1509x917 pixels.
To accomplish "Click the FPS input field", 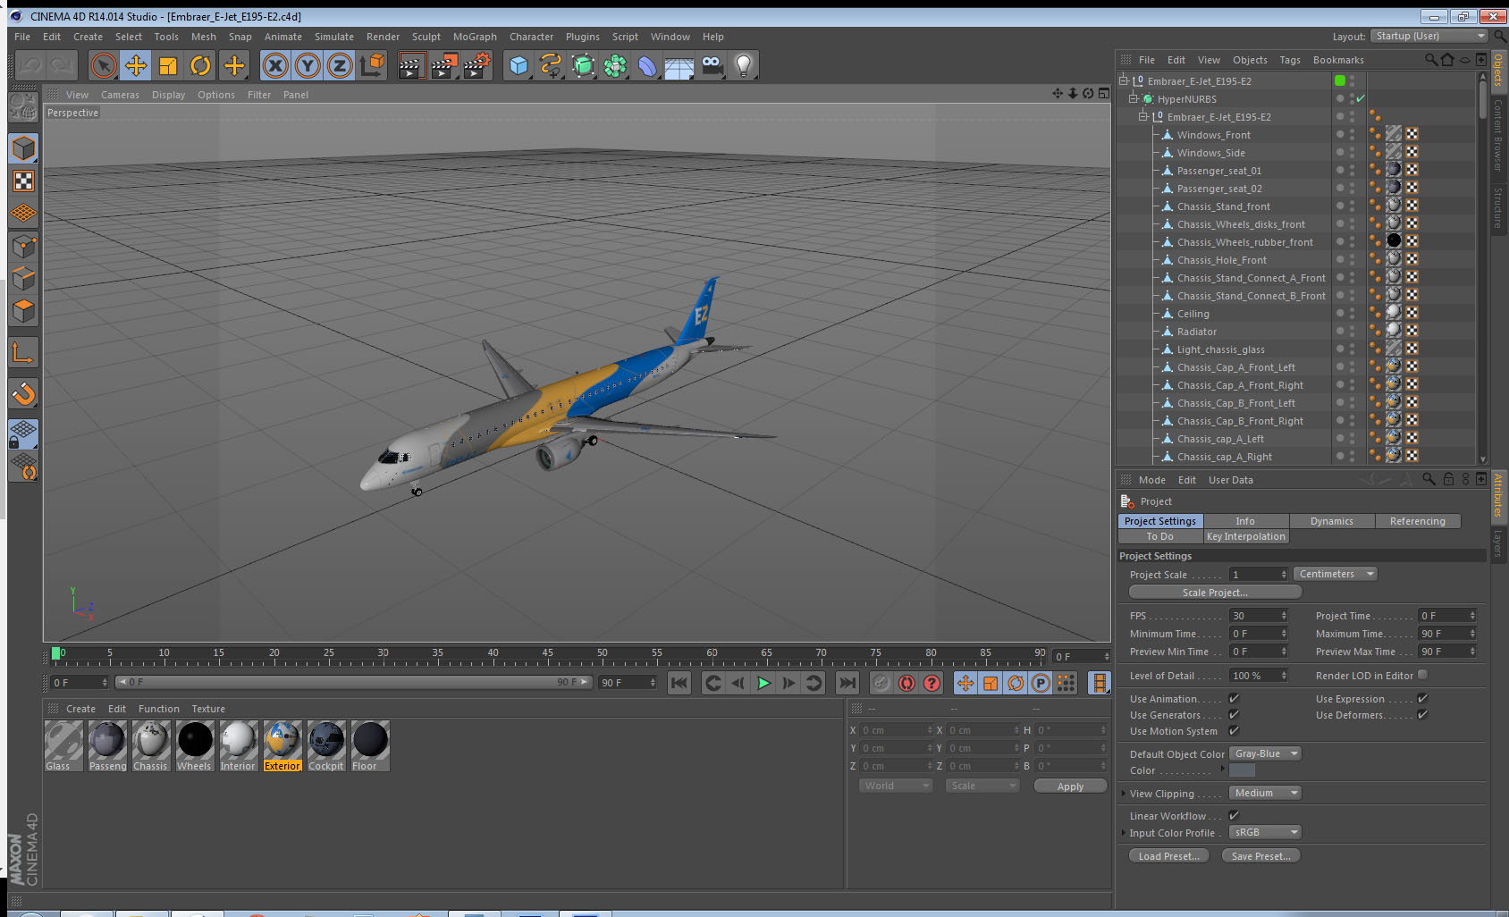I will pyautogui.click(x=1259, y=616).
